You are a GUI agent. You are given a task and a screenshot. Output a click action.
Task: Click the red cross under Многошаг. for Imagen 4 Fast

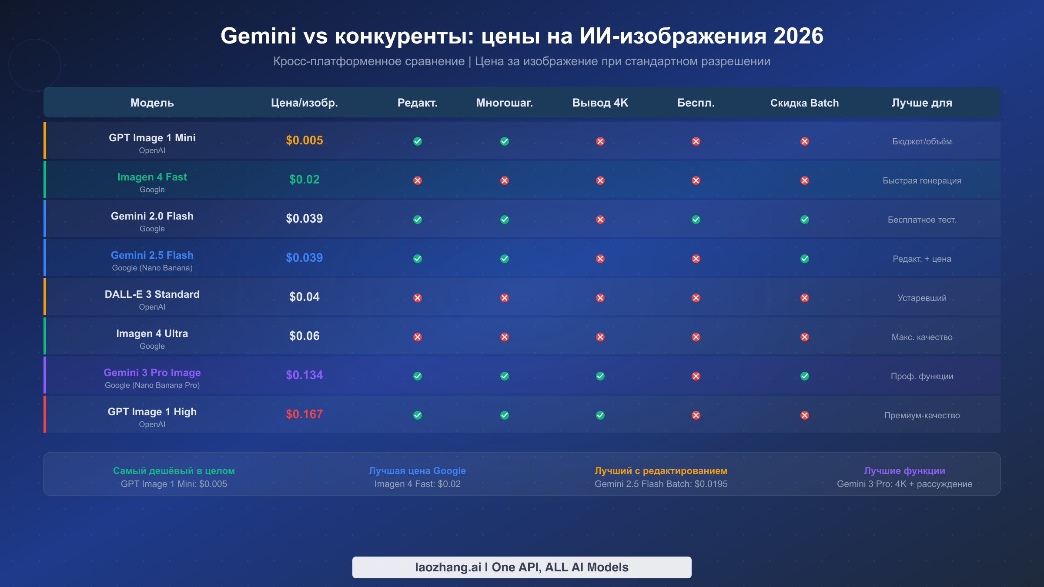coord(505,180)
